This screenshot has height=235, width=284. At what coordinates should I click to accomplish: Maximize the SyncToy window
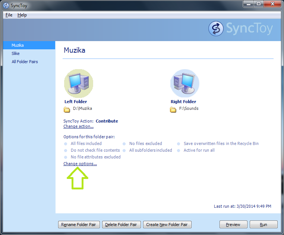click(259, 4)
